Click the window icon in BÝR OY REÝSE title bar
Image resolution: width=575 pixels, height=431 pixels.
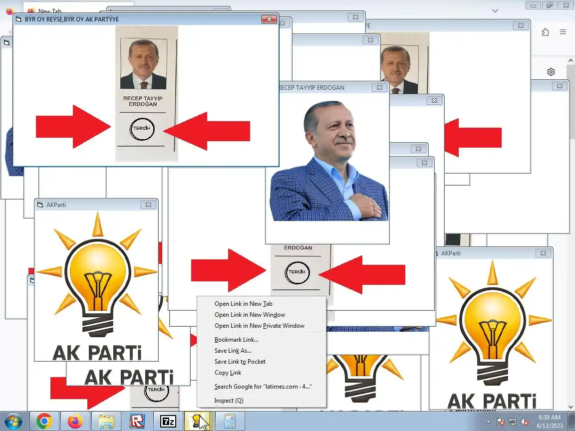coord(18,19)
